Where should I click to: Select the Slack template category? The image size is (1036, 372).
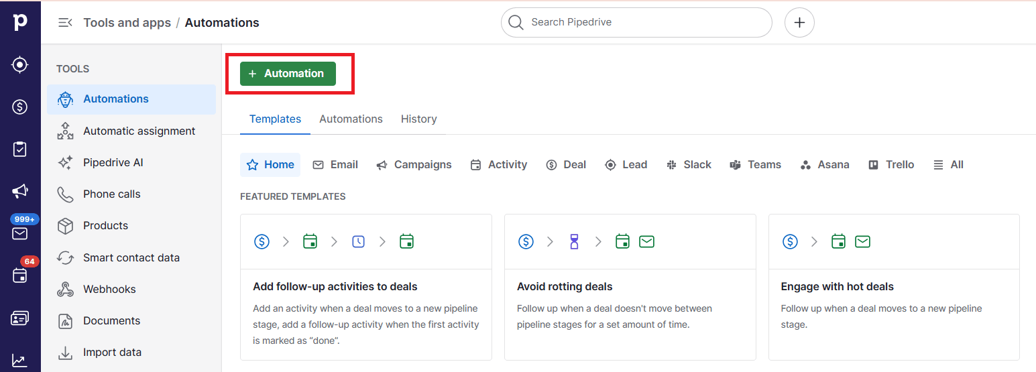coord(689,165)
